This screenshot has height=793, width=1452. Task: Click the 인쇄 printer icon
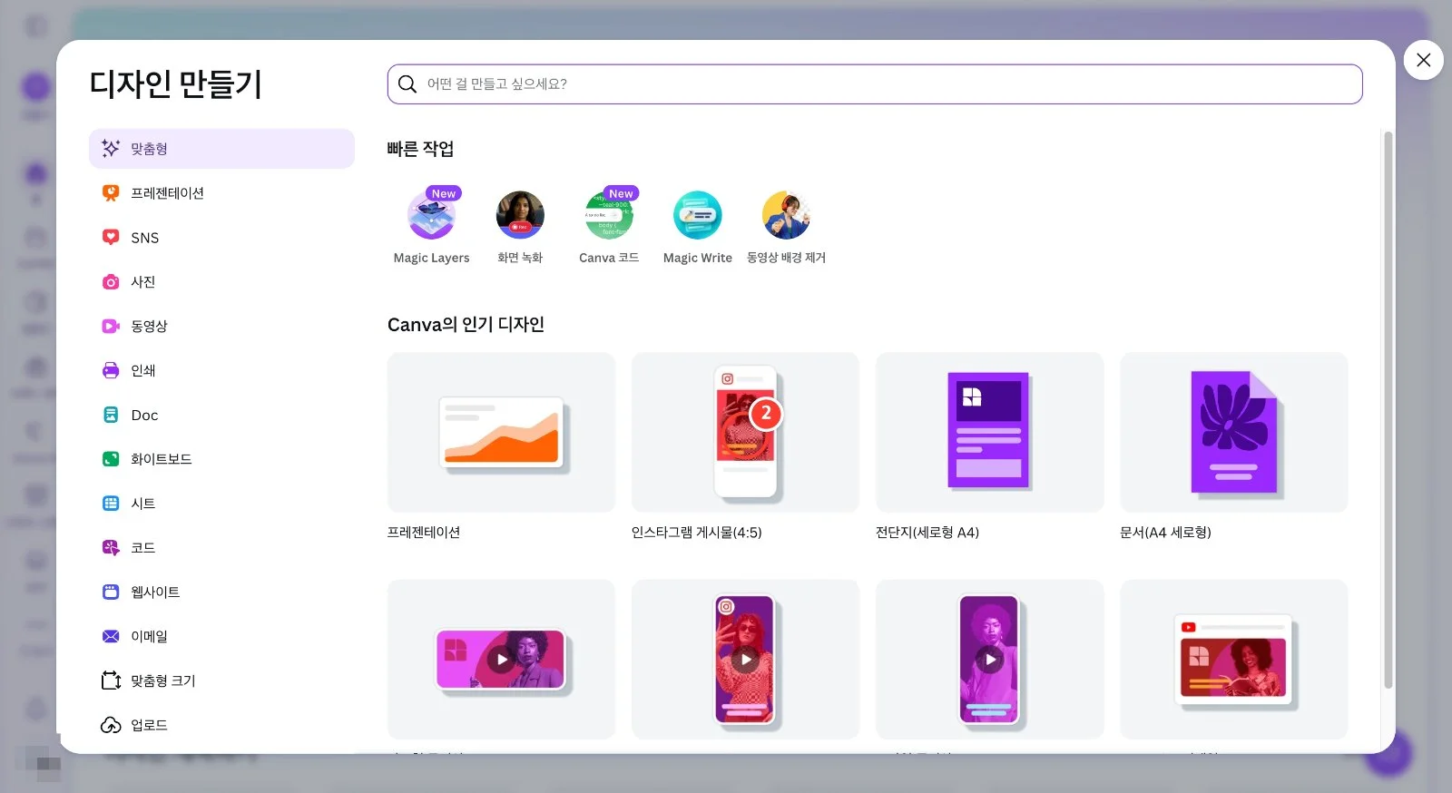click(111, 370)
